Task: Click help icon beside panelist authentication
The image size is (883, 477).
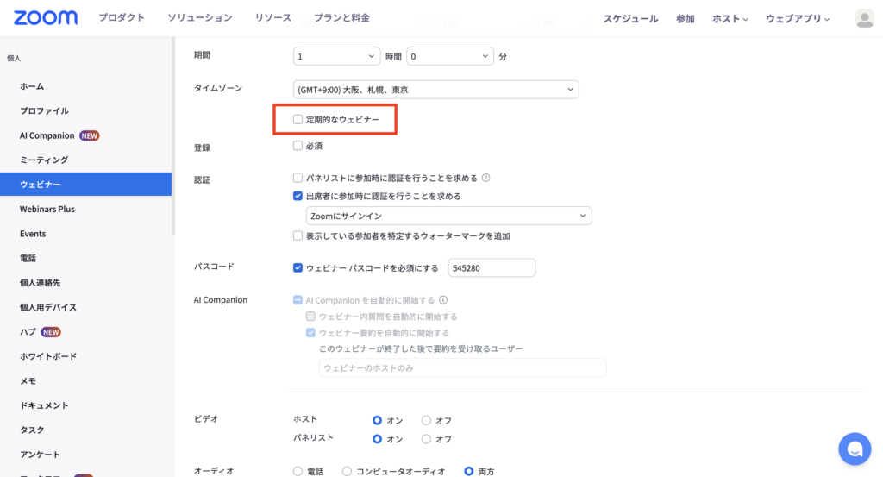Action: pyautogui.click(x=486, y=179)
